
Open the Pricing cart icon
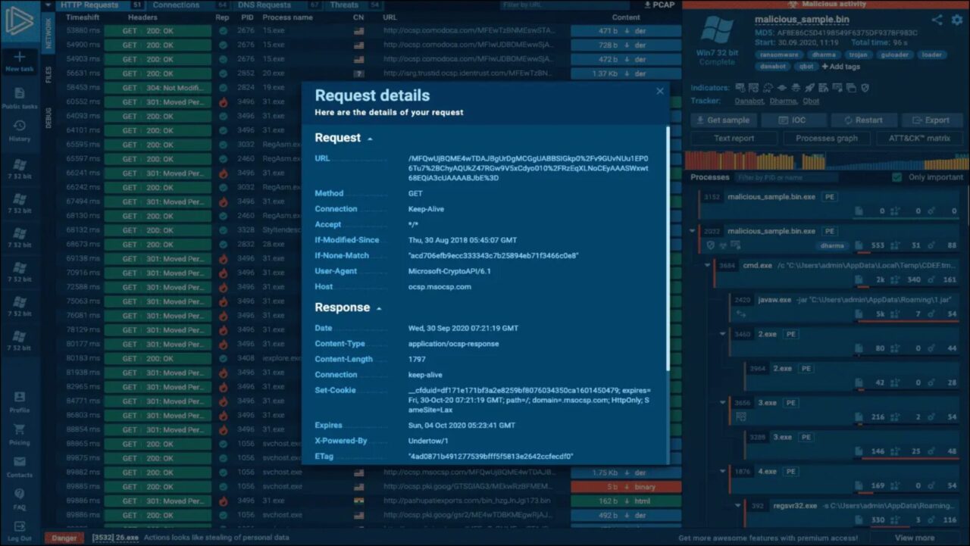[x=20, y=429]
